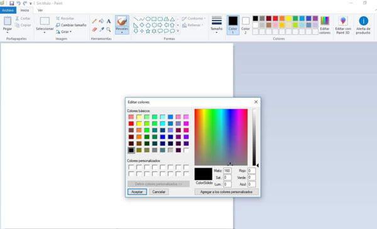Select the five-point star shape
The height and width of the screenshot is (229, 377).
pos(148,31)
